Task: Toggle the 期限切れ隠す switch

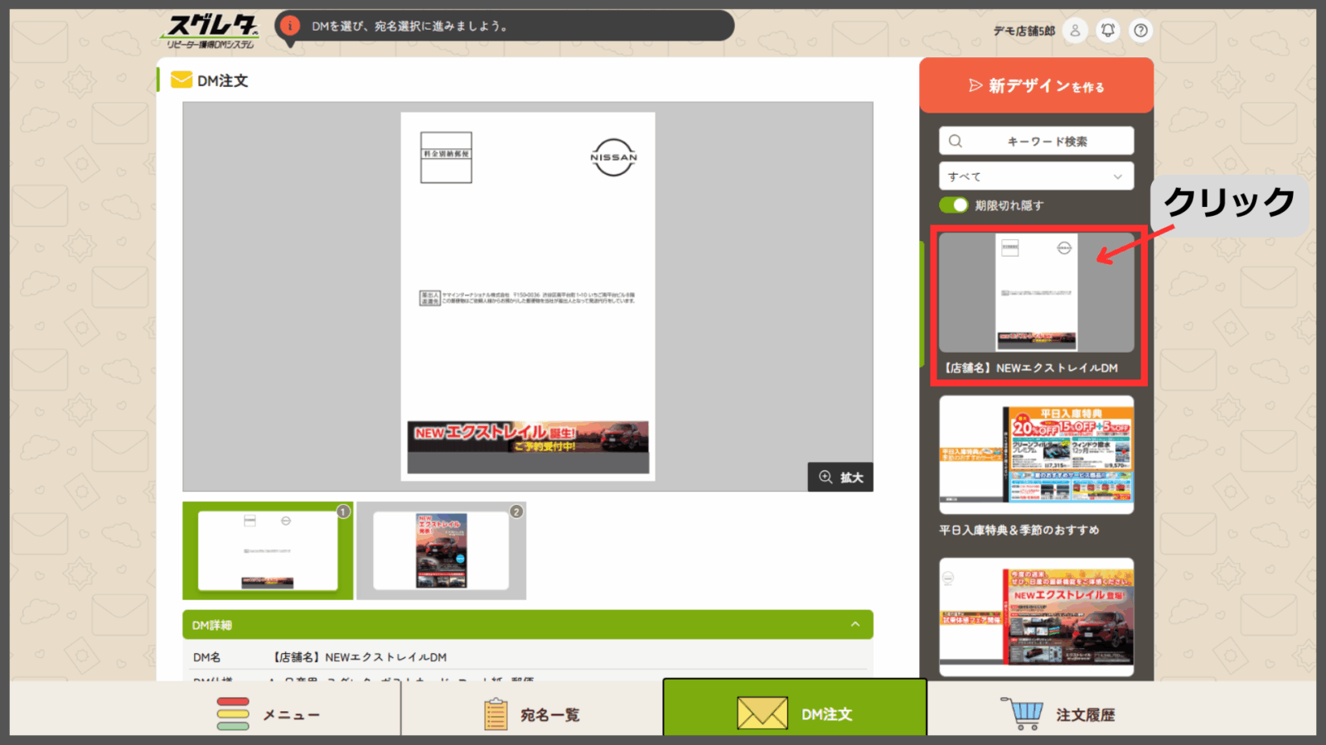Action: coord(954,205)
